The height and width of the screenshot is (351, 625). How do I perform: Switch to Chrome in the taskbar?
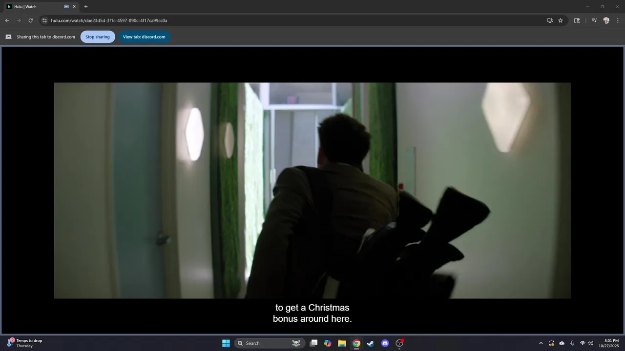pyautogui.click(x=356, y=343)
